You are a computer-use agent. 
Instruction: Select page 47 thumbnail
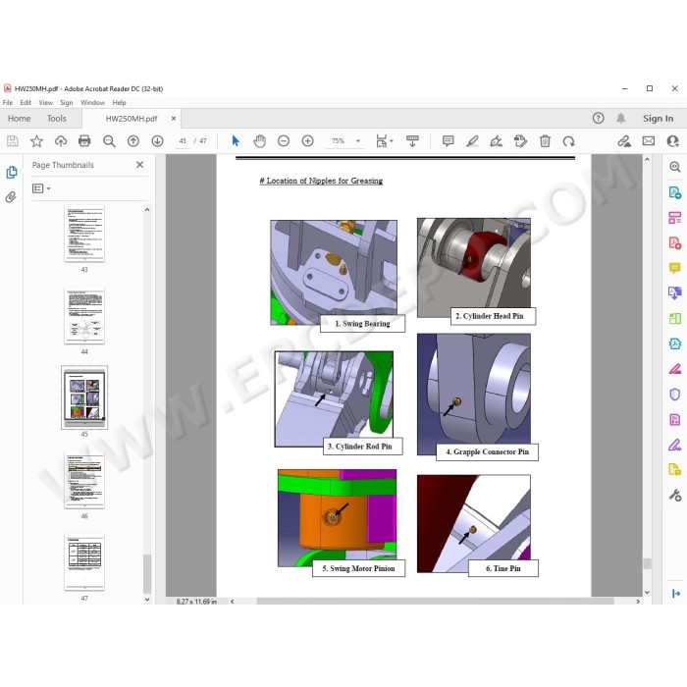pyautogui.click(x=84, y=562)
